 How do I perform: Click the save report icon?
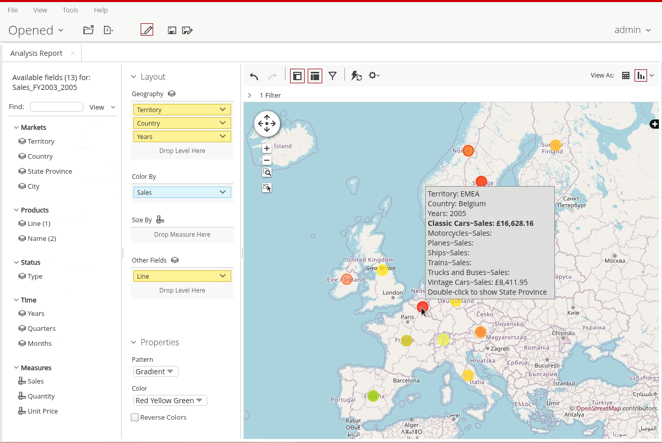coord(172,30)
